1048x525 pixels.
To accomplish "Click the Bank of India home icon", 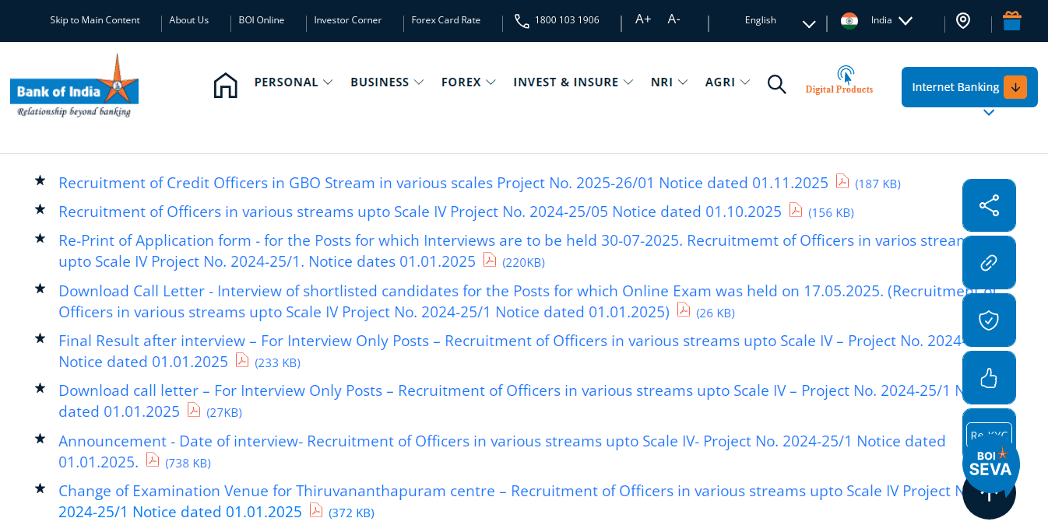I will pyautogui.click(x=226, y=83).
